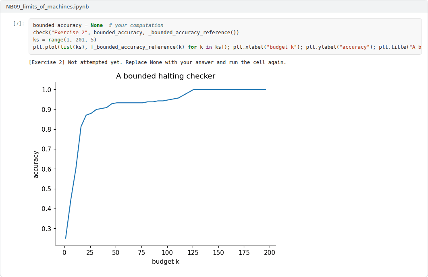The height and width of the screenshot is (277, 428).
Task: Click the "budget k" x-axis label
Action: pyautogui.click(x=166, y=261)
